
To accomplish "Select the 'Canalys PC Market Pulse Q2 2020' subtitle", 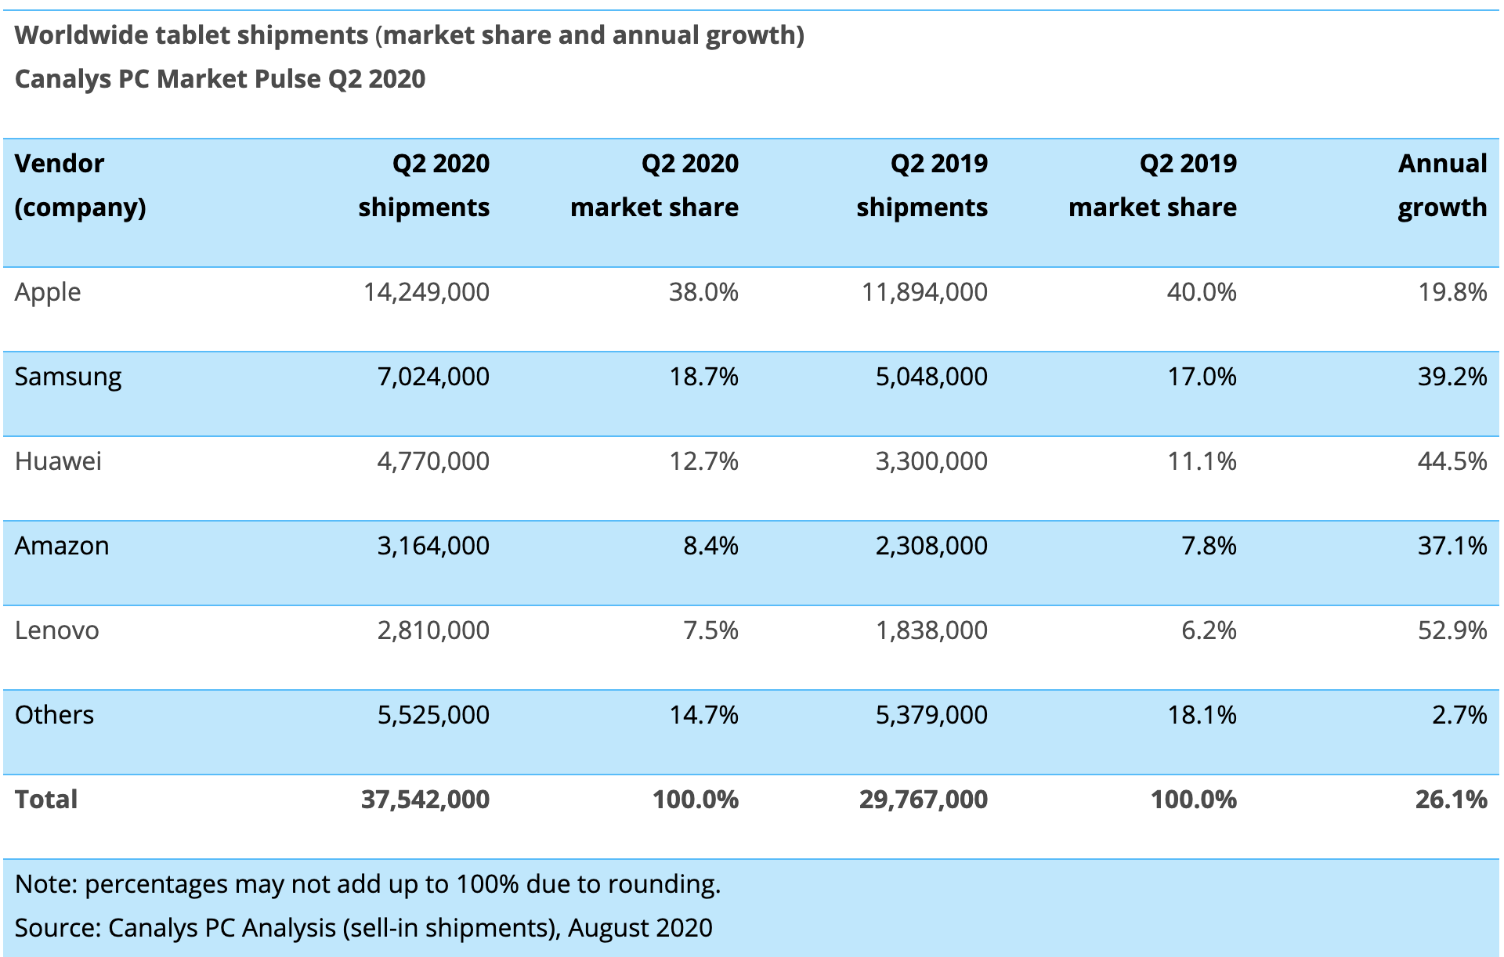I will (220, 79).
